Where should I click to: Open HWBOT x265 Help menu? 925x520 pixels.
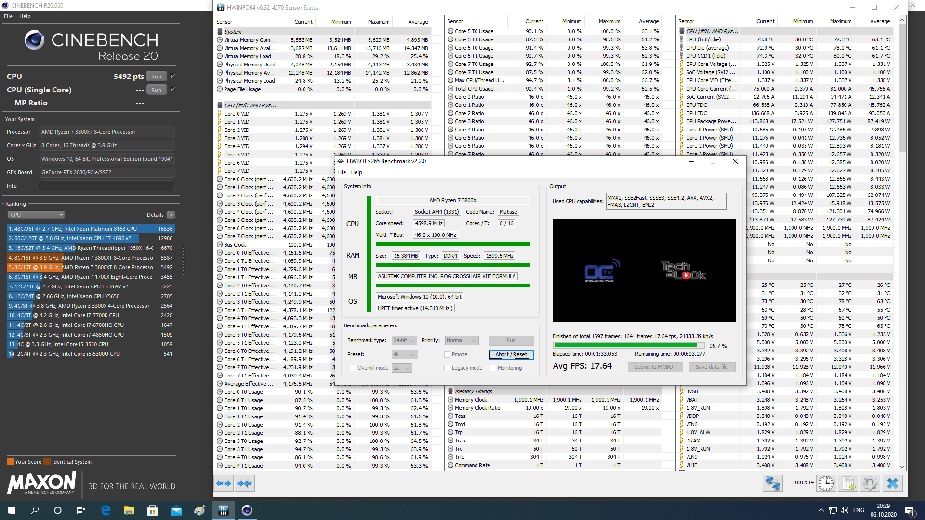click(x=356, y=172)
